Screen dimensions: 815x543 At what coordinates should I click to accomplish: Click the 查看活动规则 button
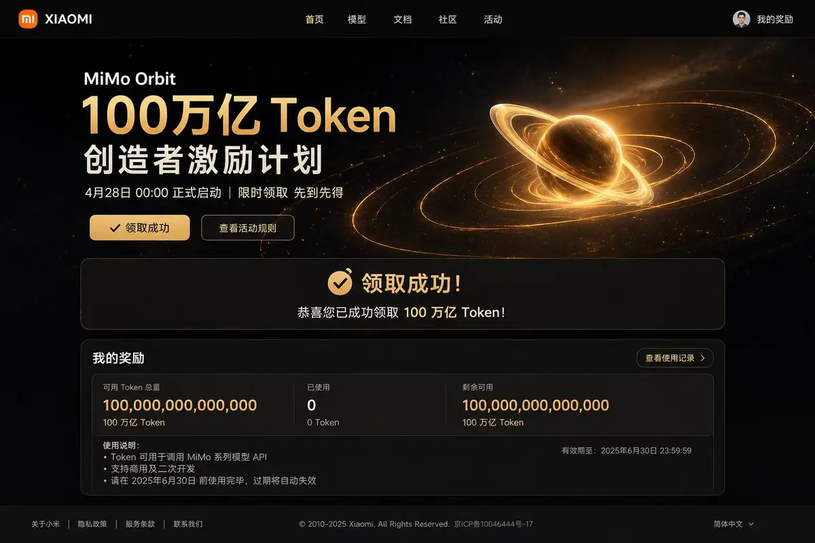click(248, 228)
